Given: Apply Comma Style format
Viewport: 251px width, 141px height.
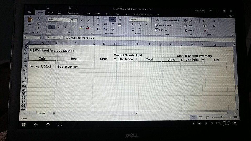Looking at the screenshot, I should (147, 25).
